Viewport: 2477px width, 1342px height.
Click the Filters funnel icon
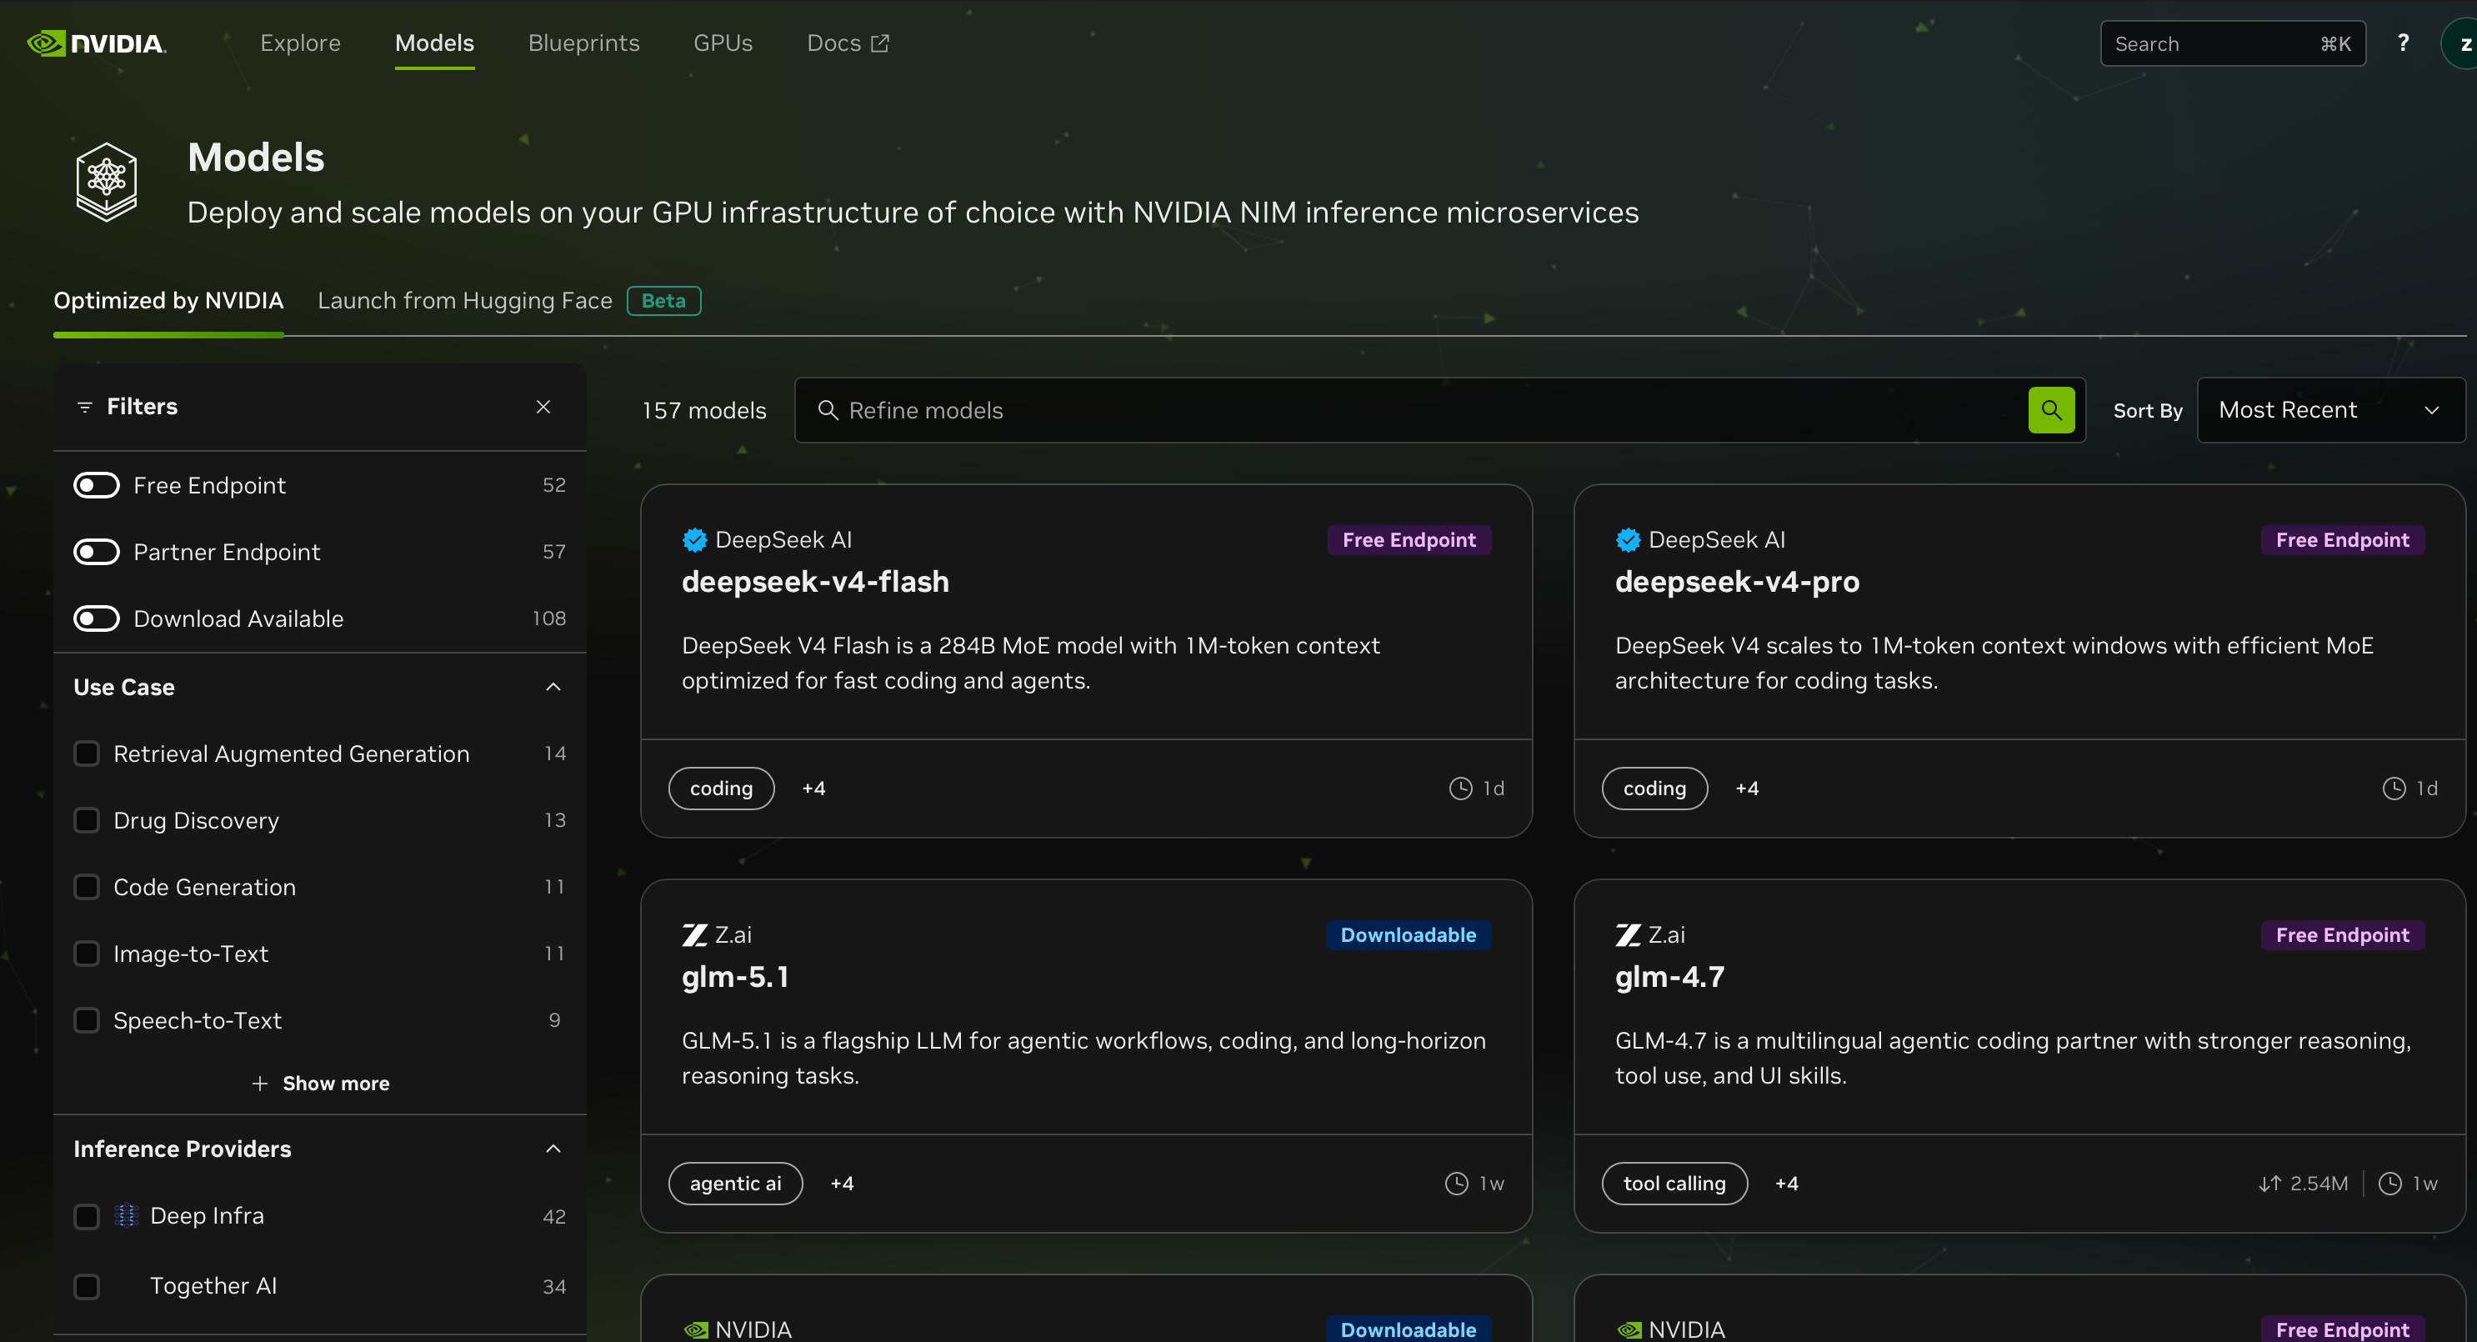[85, 407]
